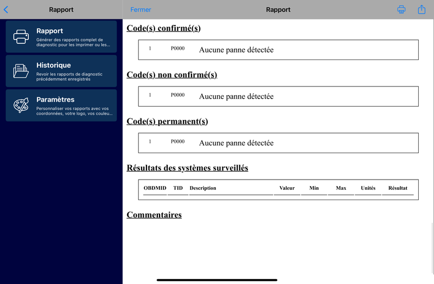Screen dimensions: 434x284
Task: Click the P0000 code under non-confirmed codes
Action: [178, 95]
